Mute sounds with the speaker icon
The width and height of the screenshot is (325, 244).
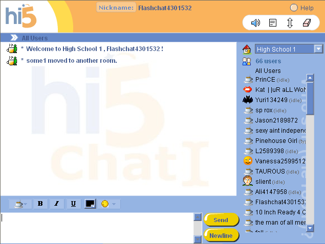(255, 22)
